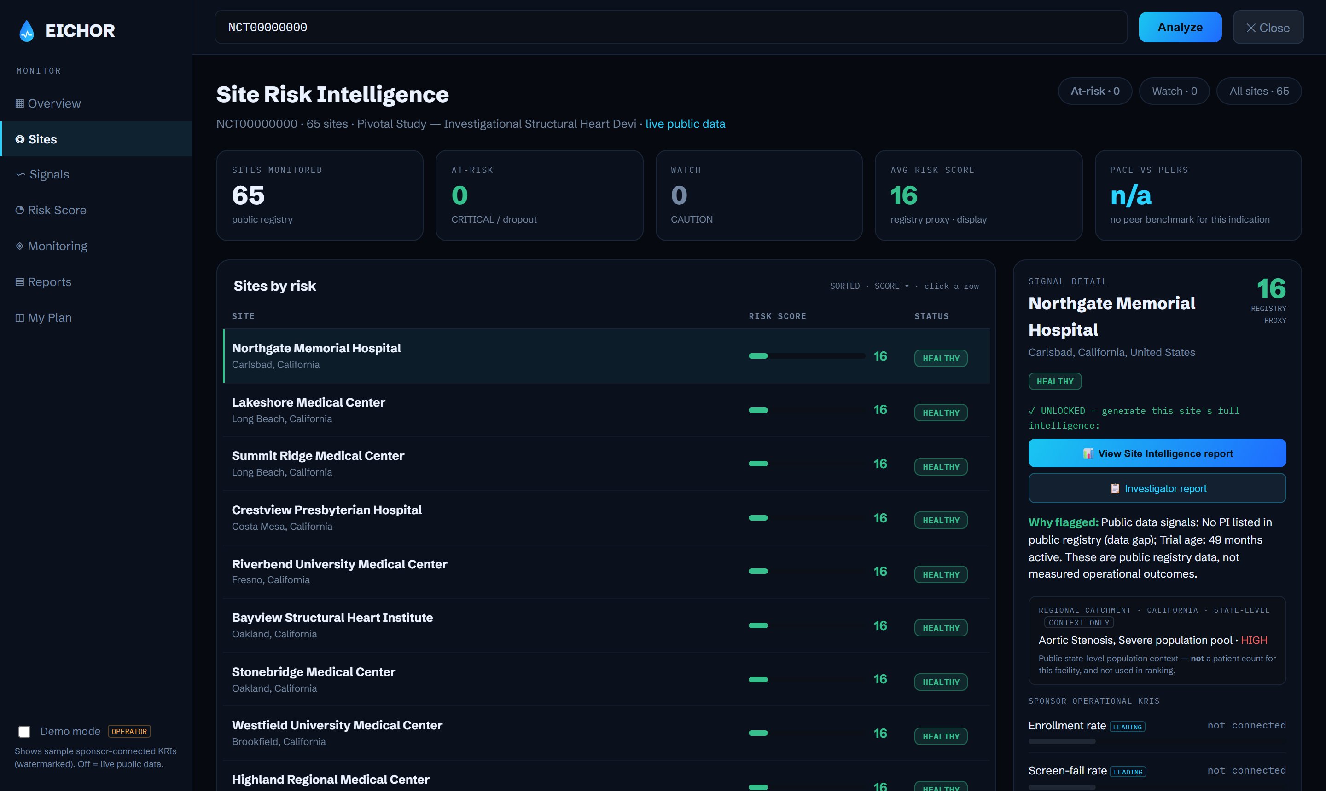Click Enrollment rate KRI bar
The width and height of the screenshot is (1326, 791).
[x=1062, y=741]
